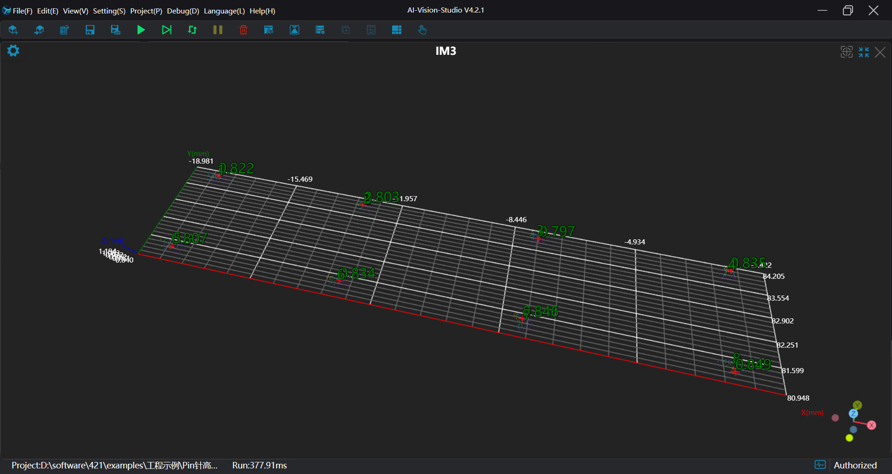
Task: Expand the Setting(S) menu
Action: tap(109, 11)
